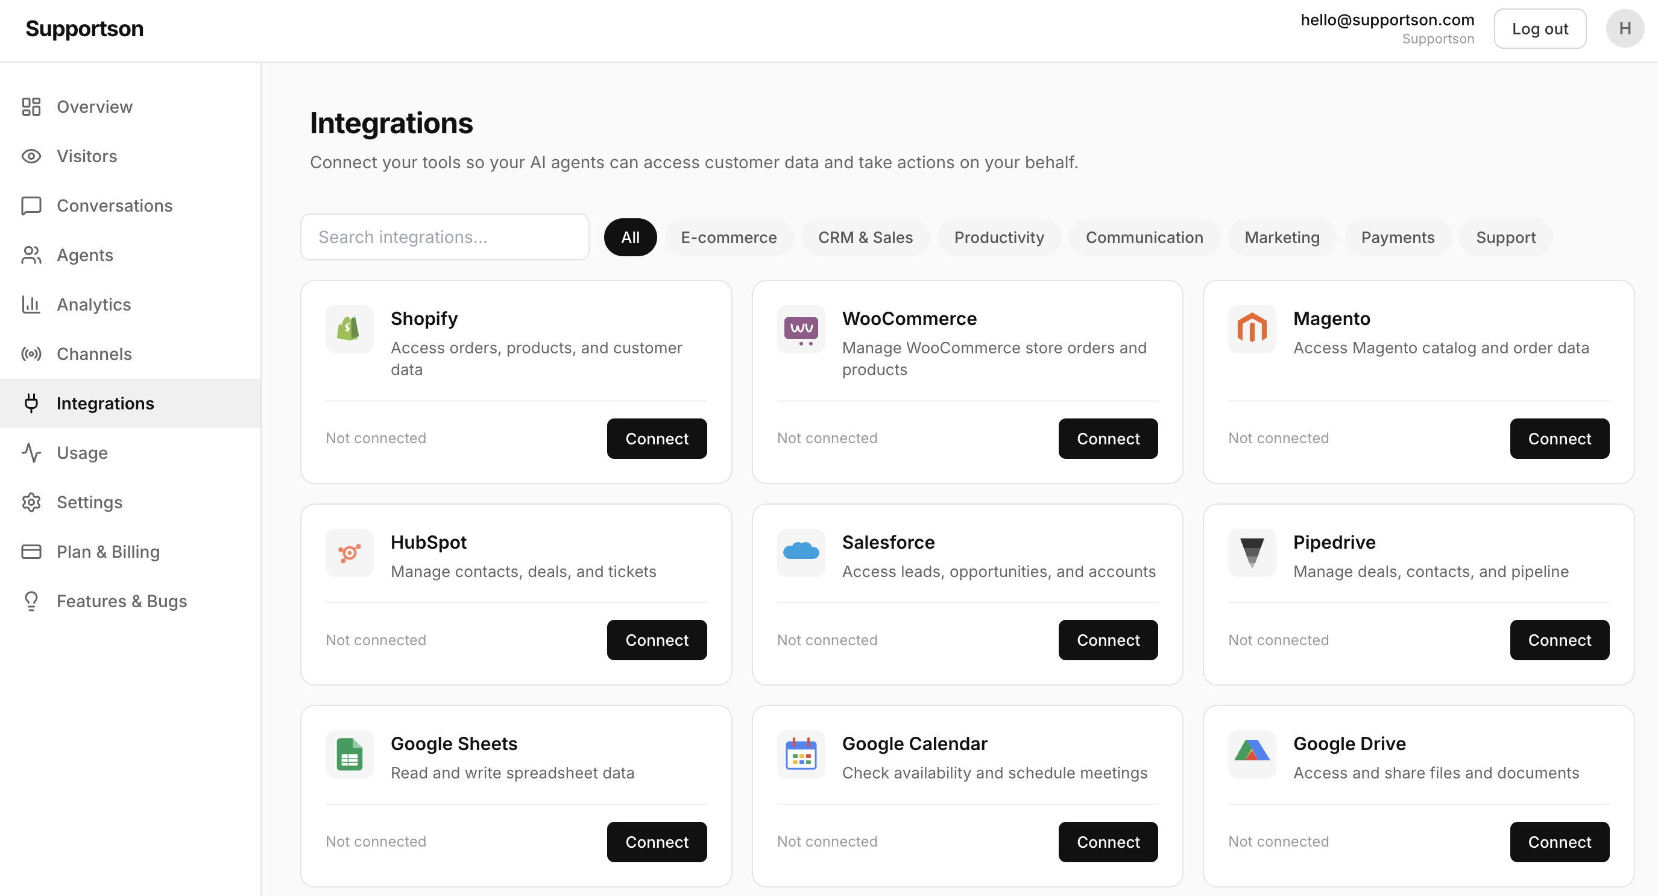
Task: Connect the Shopify integration
Action: point(657,438)
